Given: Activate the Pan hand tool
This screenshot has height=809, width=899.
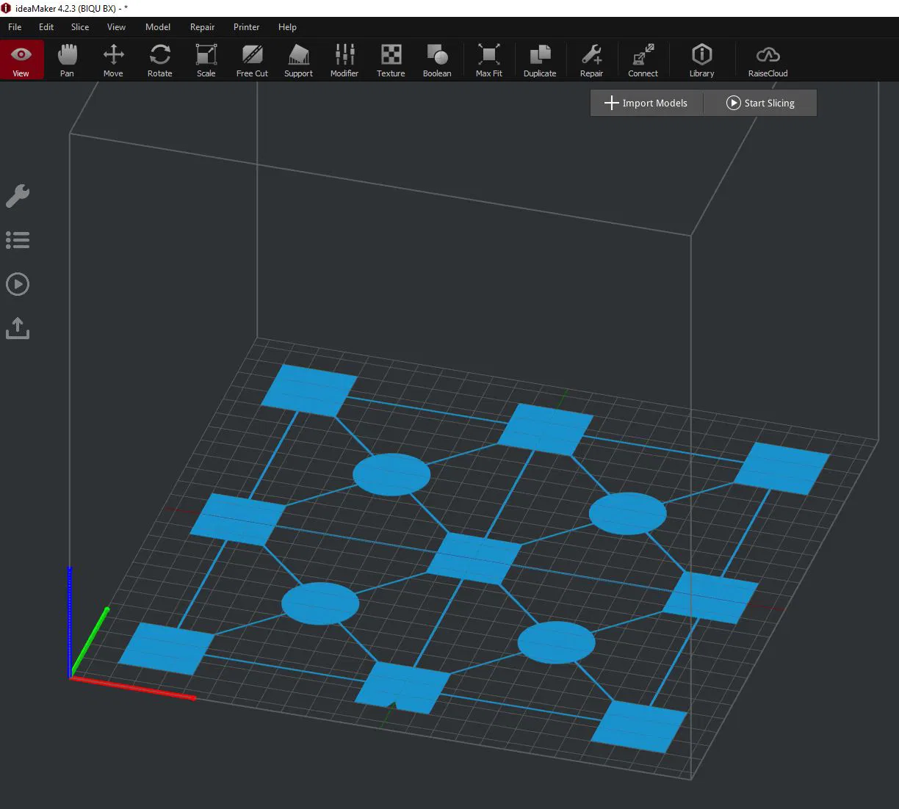Looking at the screenshot, I should pos(67,59).
